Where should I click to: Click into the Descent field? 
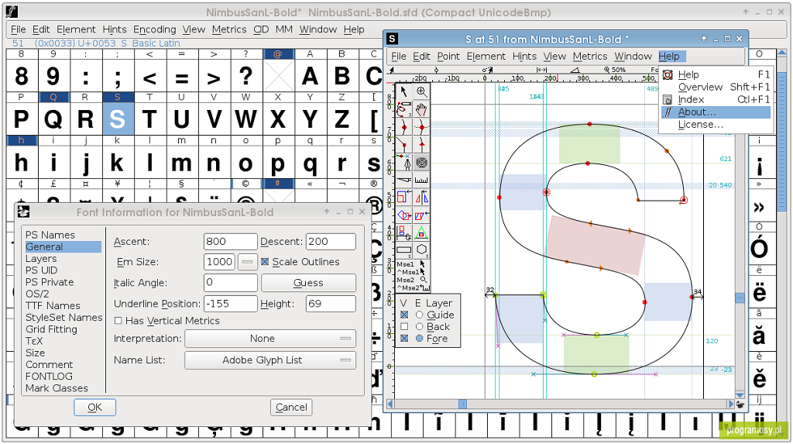[331, 242]
